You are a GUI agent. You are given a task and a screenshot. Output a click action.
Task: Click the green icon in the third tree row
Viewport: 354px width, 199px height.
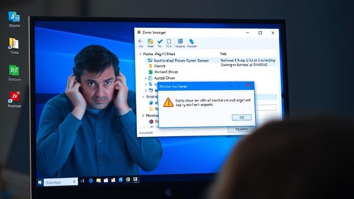tap(151, 72)
